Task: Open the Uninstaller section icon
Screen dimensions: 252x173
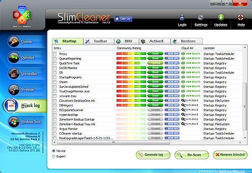Action: (14, 73)
